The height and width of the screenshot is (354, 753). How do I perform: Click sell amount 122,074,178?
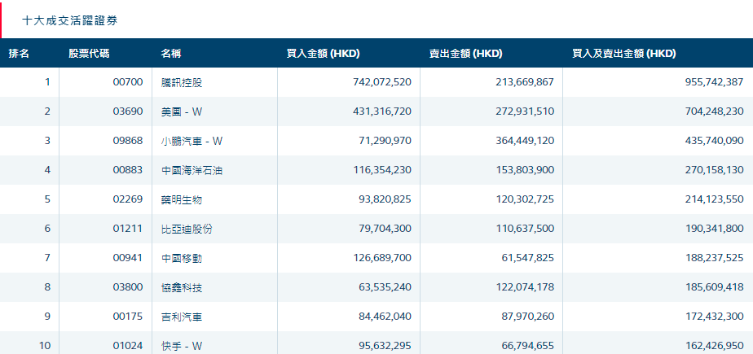pos(525,287)
